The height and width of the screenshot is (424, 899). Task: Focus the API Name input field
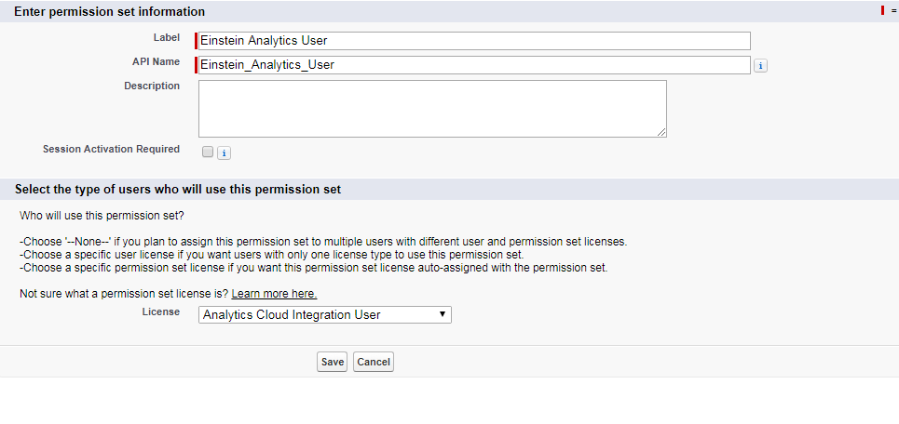(473, 65)
